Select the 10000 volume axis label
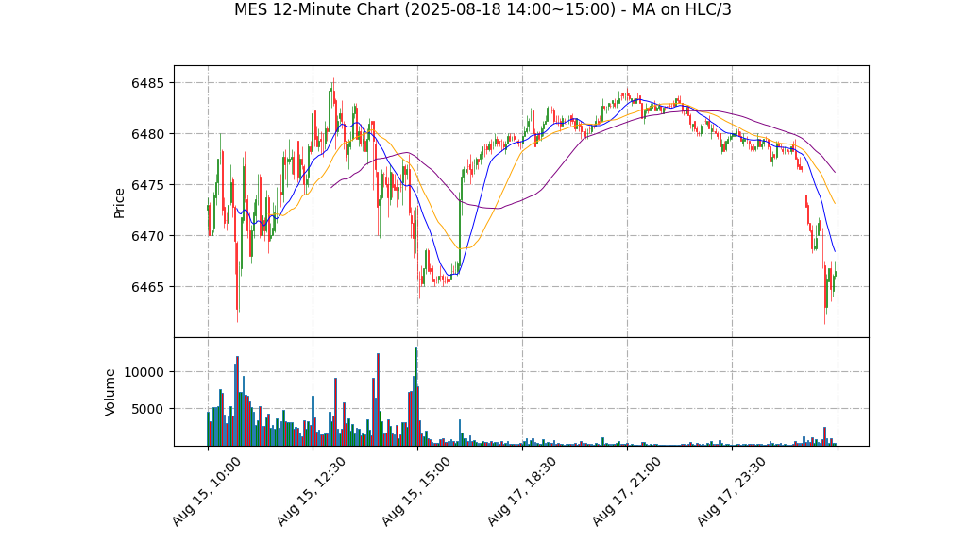The image size is (965, 543). pyautogui.click(x=144, y=372)
